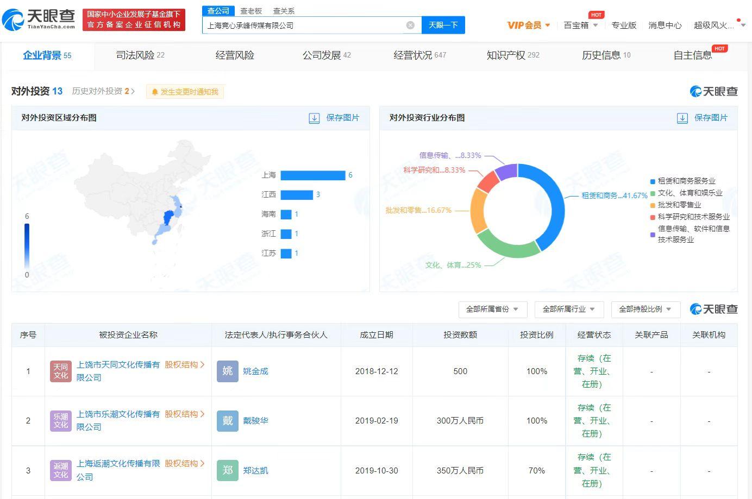
Task: Toggle the 科学研究和技术服务业 legend swatch
Action: point(653,217)
